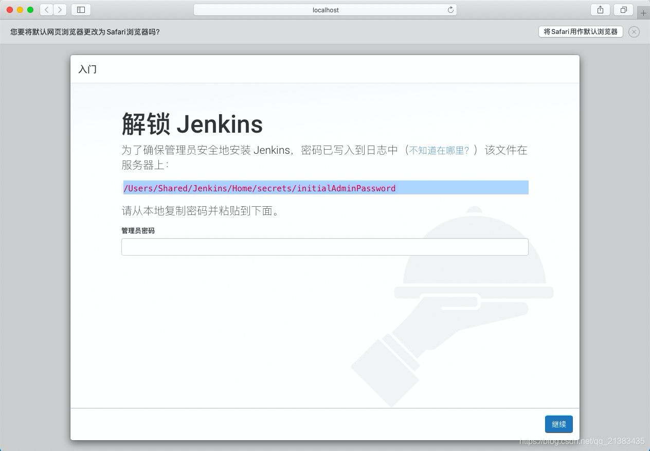This screenshot has height=451, width=650.
Task: Select the initialAdminPassword file path text
Action: tap(260, 188)
